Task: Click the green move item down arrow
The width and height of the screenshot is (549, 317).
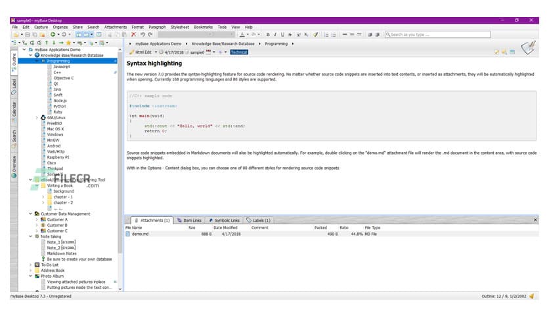Action: [x=54, y=43]
